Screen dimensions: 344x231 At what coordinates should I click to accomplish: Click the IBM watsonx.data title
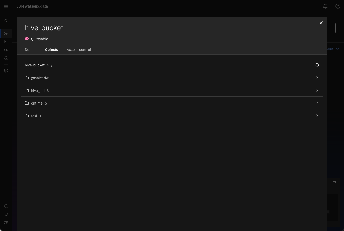pos(32,6)
